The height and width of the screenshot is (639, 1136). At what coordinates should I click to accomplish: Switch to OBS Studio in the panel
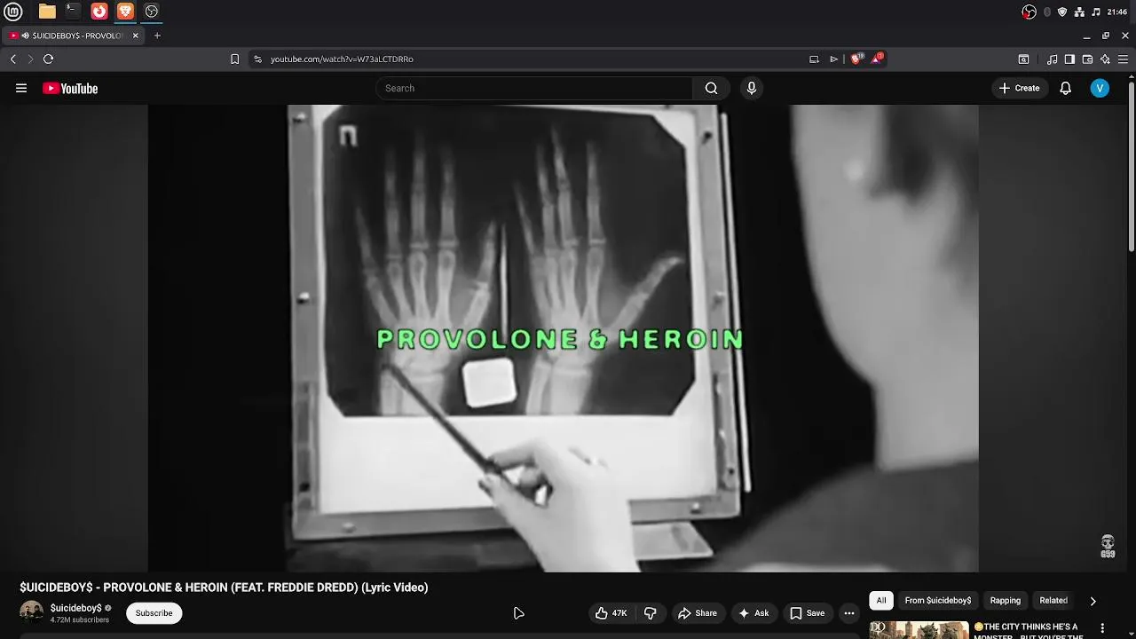[x=152, y=12]
